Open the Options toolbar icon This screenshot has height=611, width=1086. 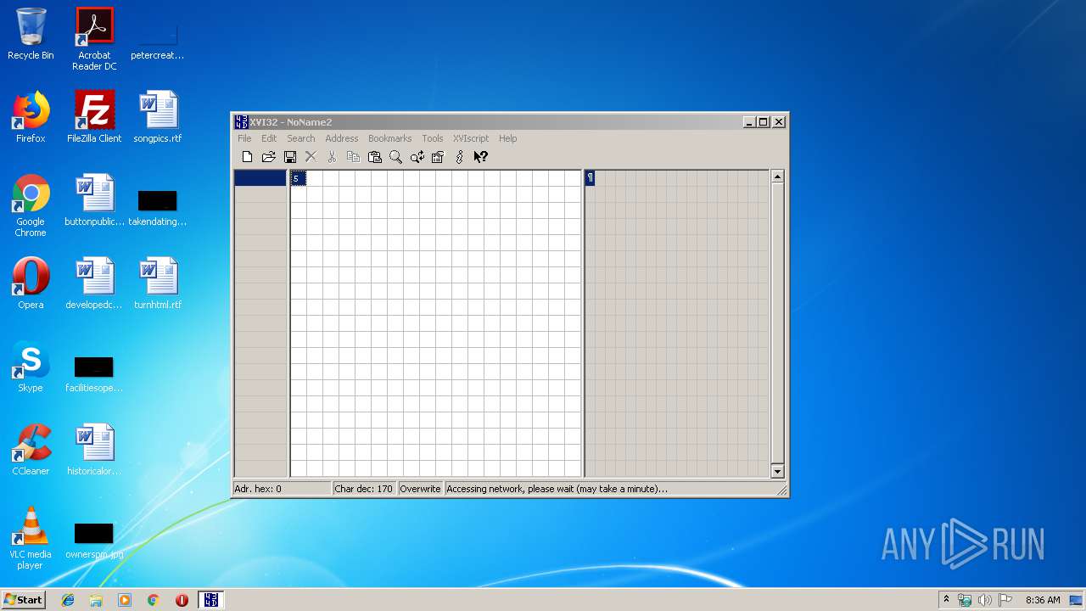coord(438,157)
